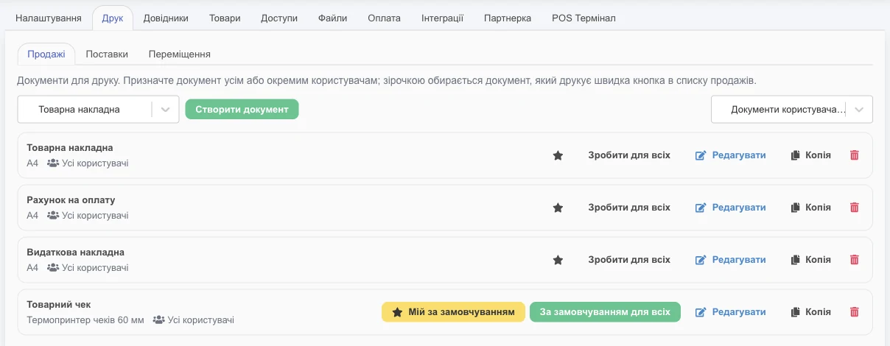Star the Видаткова накладна document
This screenshot has height=346, width=890.
pyautogui.click(x=558, y=260)
